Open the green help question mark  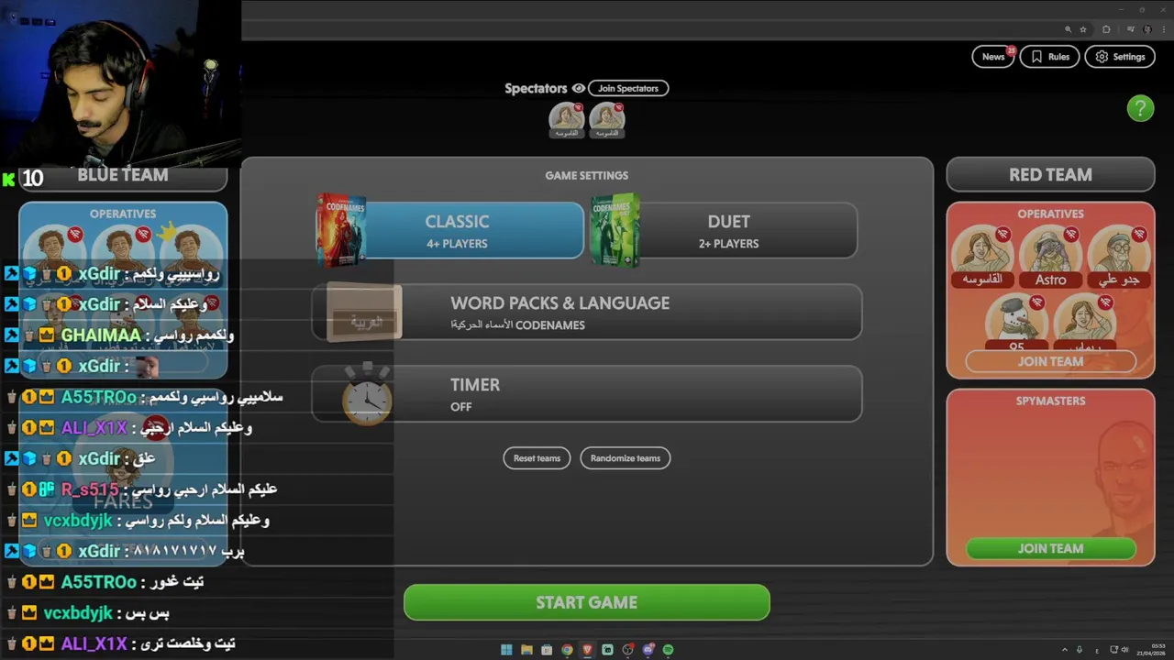point(1140,108)
